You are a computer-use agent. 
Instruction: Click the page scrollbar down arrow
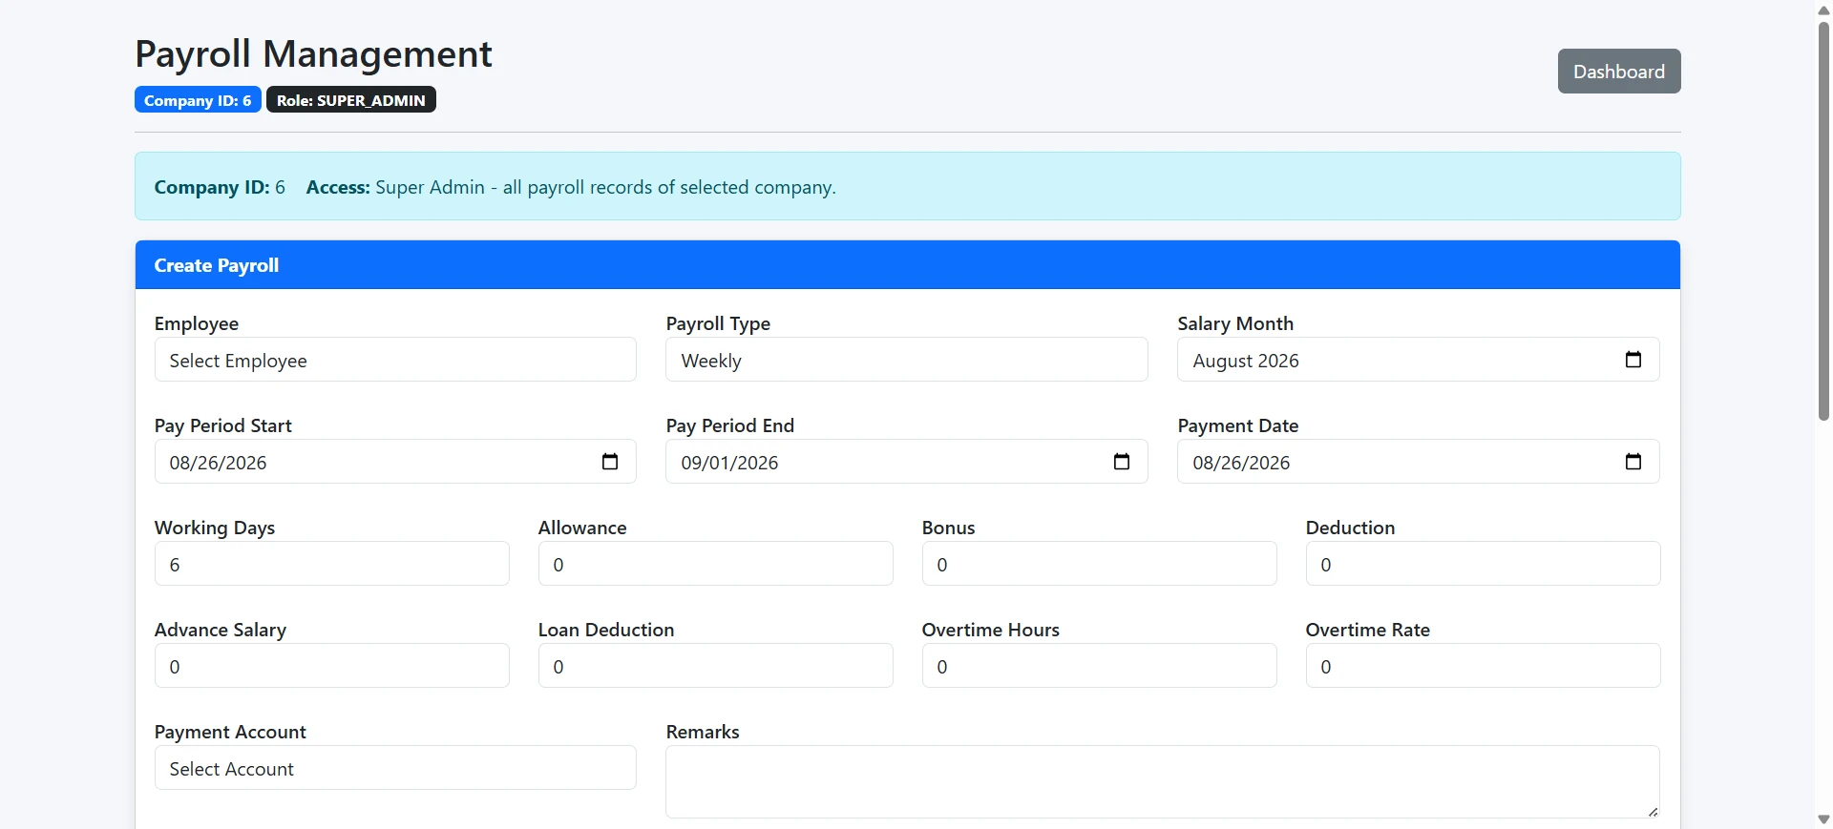1823,819
